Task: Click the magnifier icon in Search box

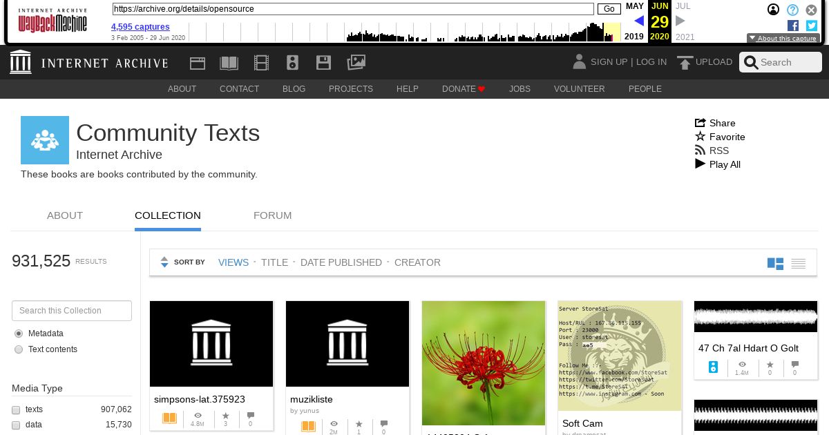Action: (751, 63)
